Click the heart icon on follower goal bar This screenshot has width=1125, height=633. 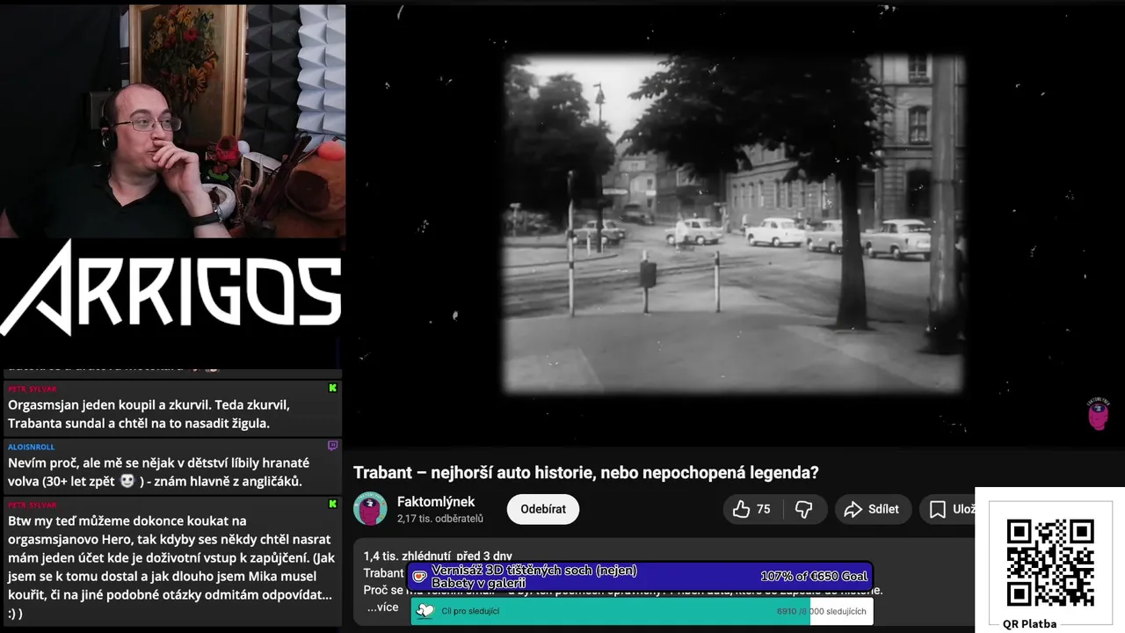pos(425,611)
